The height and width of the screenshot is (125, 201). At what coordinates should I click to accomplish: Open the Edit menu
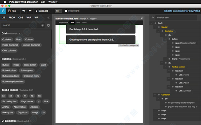[43, 2]
